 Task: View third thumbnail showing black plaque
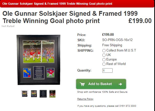43,94
